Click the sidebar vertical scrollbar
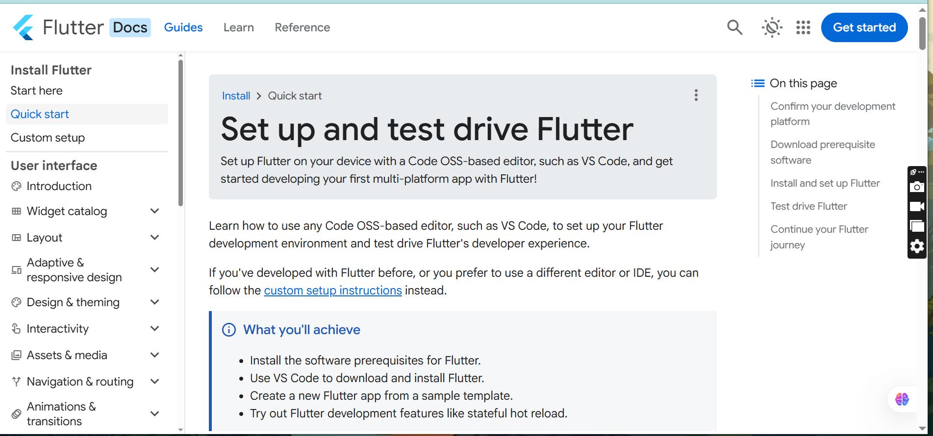The width and height of the screenshot is (933, 436). click(180, 132)
